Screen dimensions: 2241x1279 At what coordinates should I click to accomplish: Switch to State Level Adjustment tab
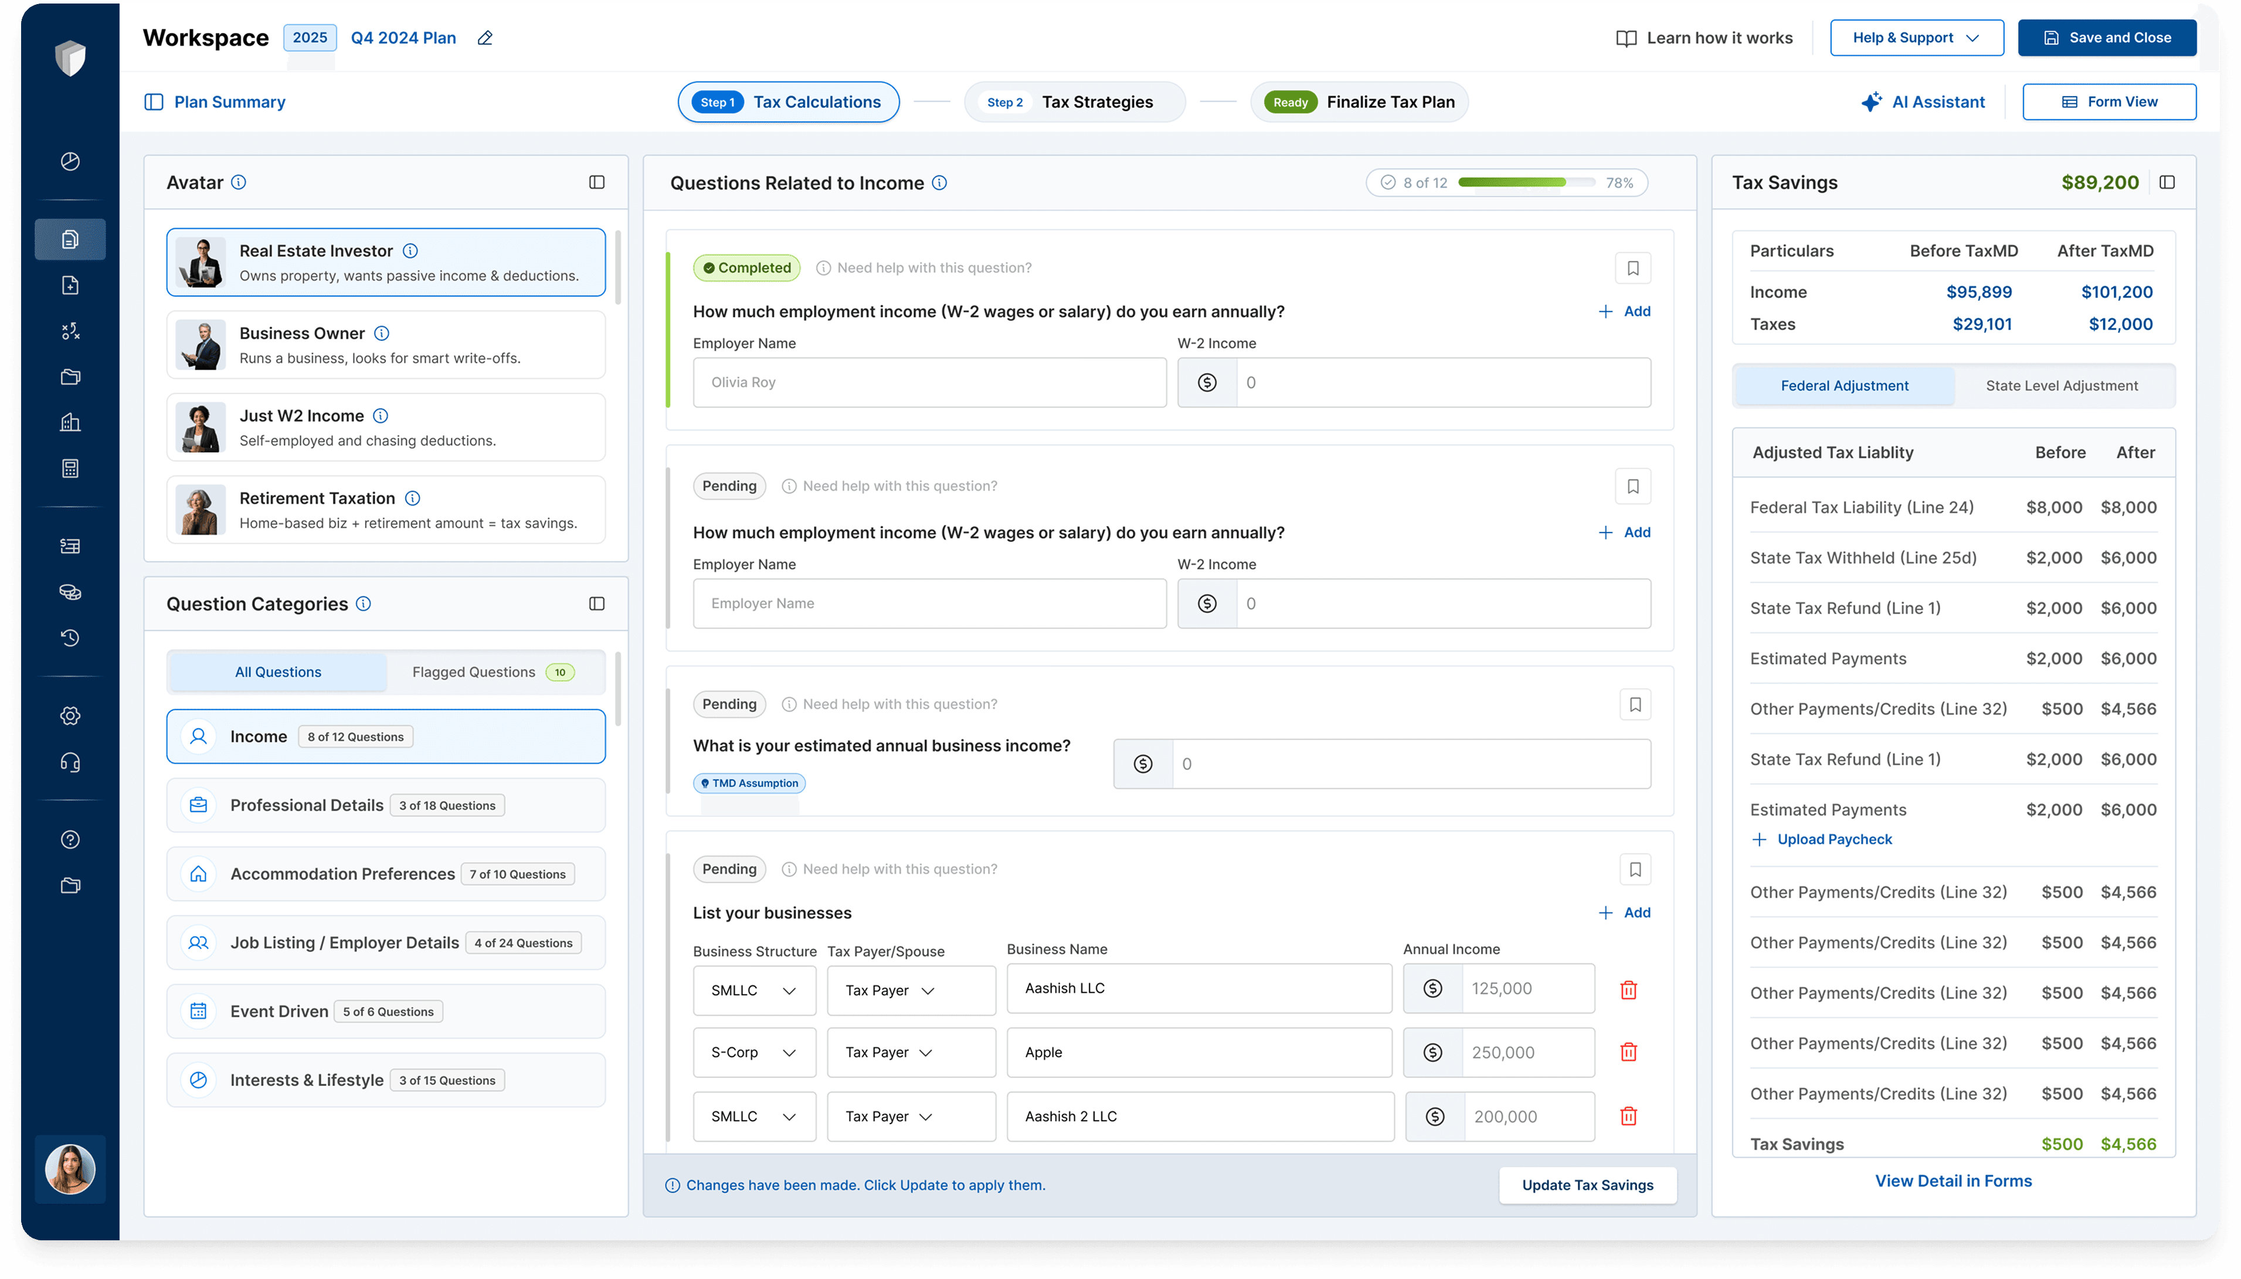click(x=2061, y=386)
